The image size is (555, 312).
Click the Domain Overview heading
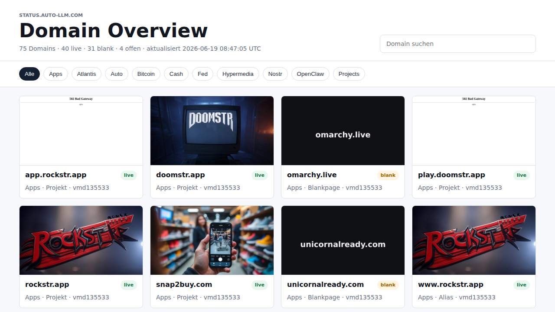114,30
